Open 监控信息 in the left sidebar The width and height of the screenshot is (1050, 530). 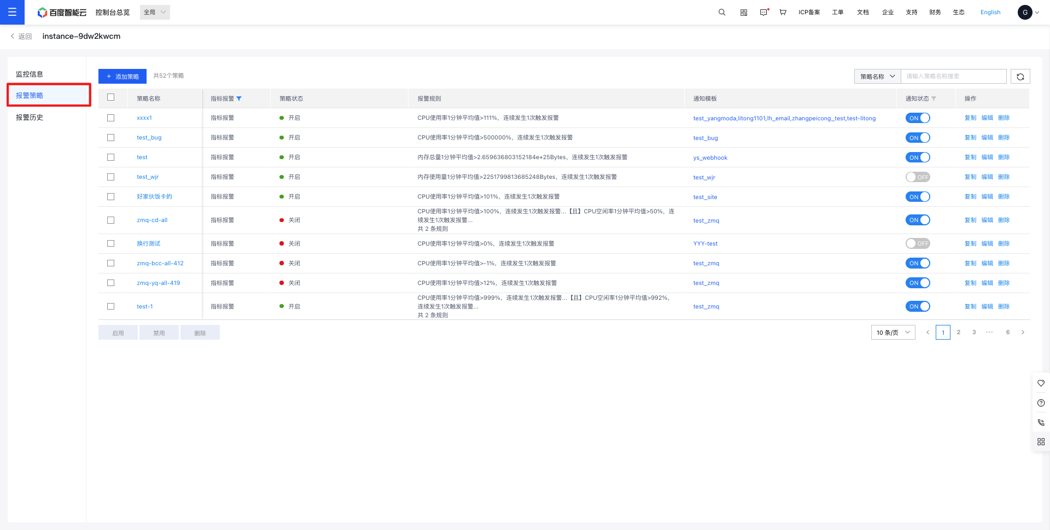(30, 74)
